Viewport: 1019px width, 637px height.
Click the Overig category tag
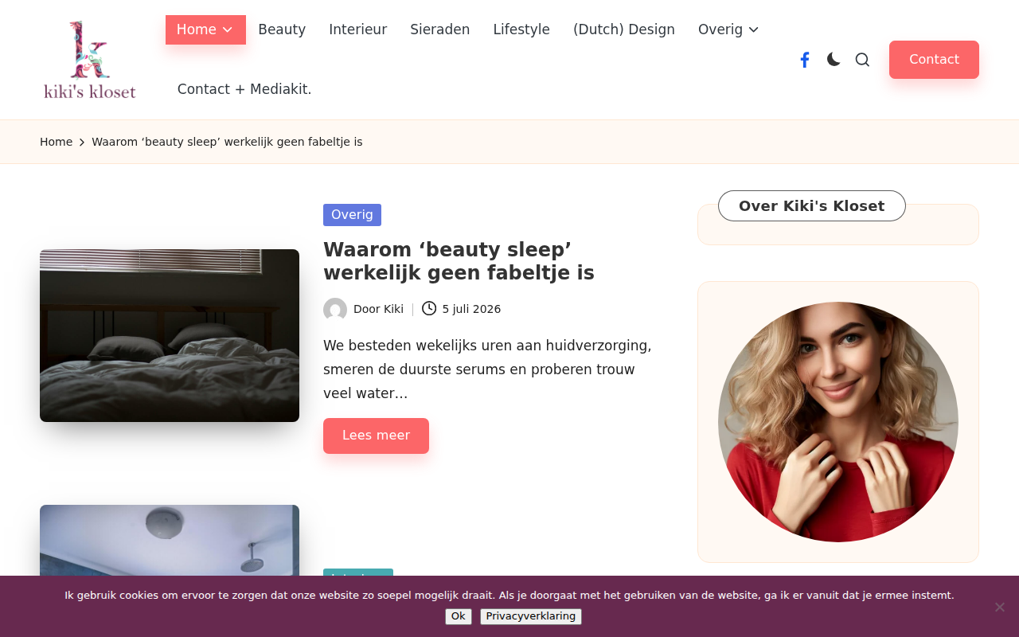coord(352,215)
